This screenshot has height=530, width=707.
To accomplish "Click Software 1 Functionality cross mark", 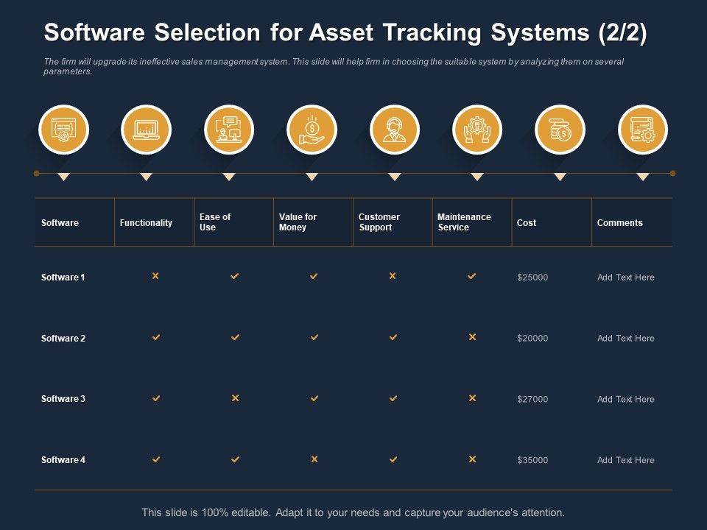I will click(x=155, y=276).
